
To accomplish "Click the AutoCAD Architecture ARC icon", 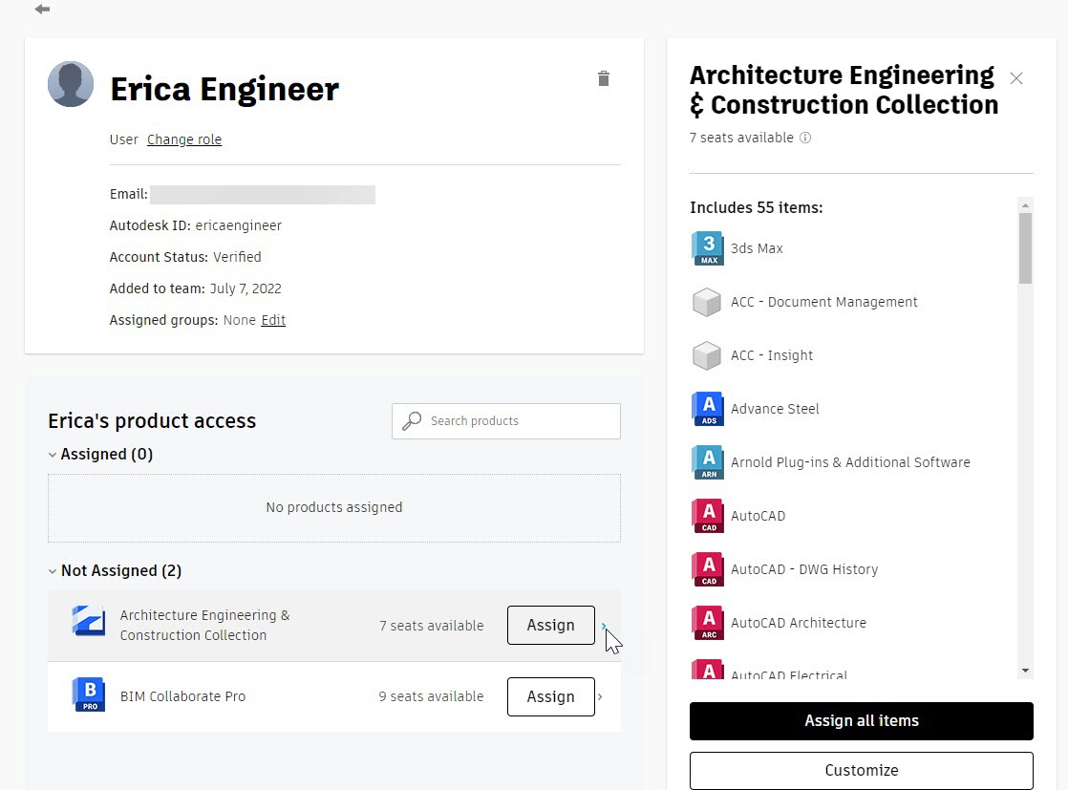I will [x=708, y=623].
